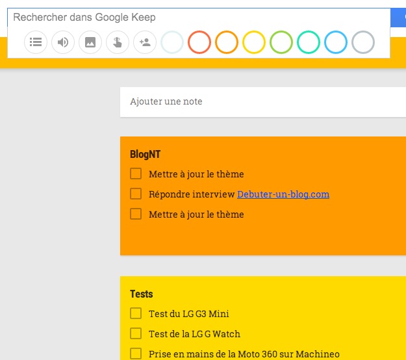Check "Test du LG G3 Mini" box

click(136, 314)
